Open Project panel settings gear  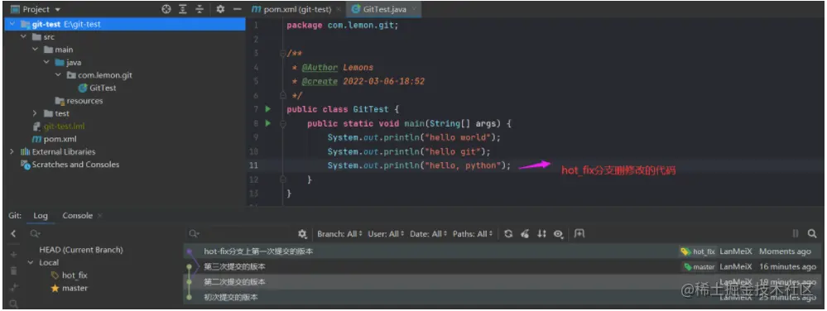(x=220, y=9)
